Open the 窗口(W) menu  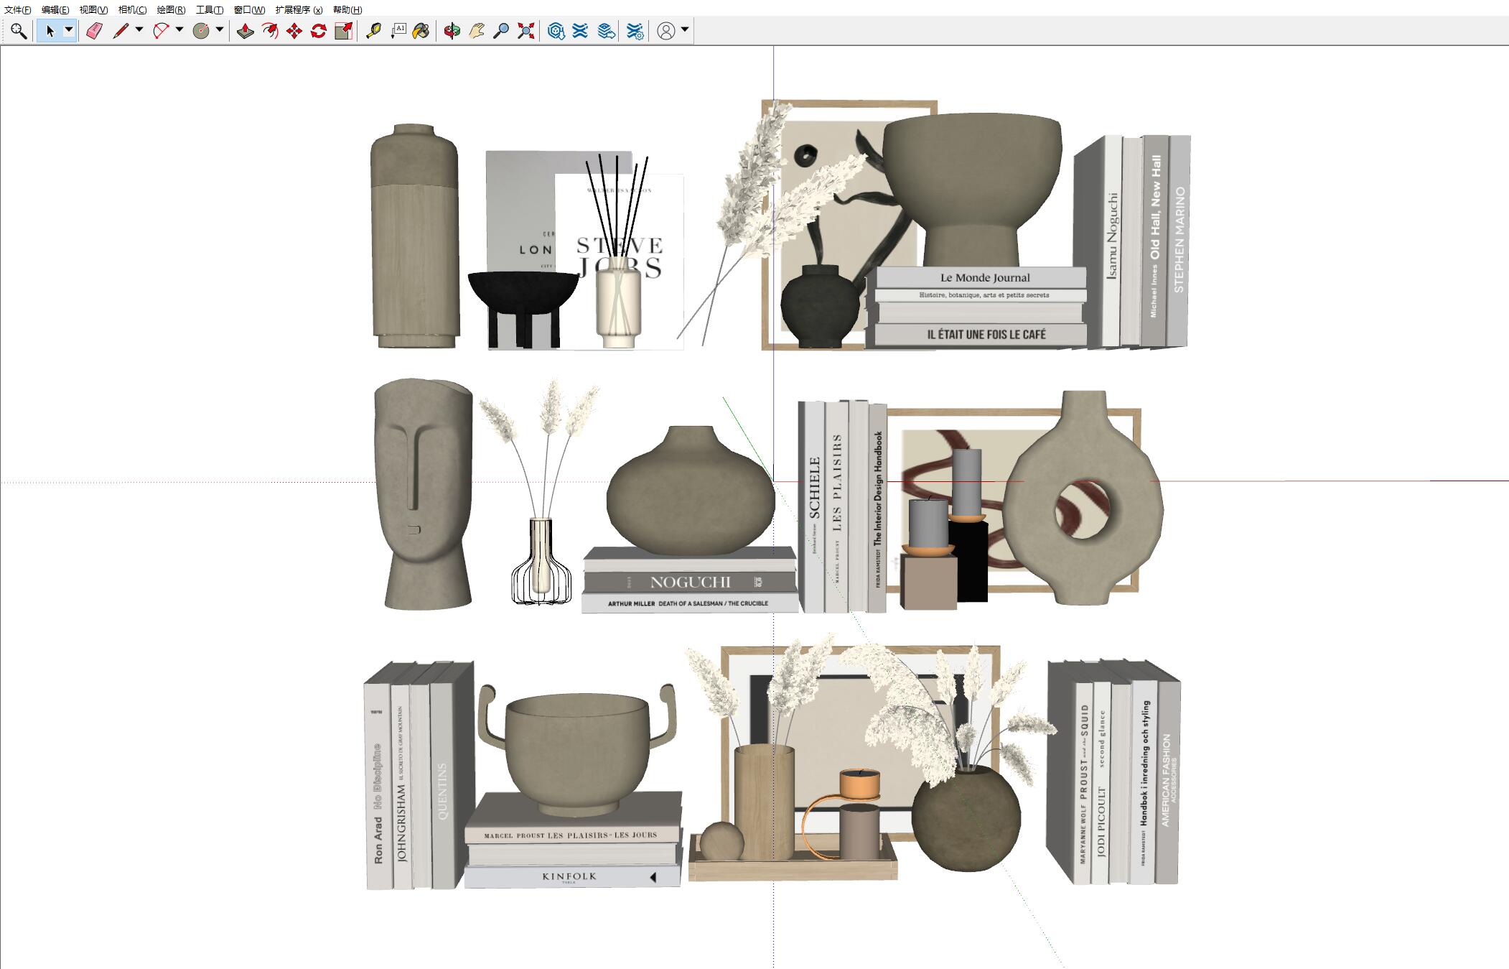click(x=249, y=10)
